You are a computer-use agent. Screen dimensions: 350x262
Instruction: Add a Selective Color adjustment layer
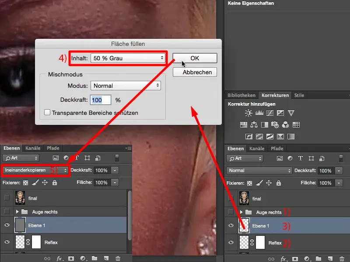(280, 136)
